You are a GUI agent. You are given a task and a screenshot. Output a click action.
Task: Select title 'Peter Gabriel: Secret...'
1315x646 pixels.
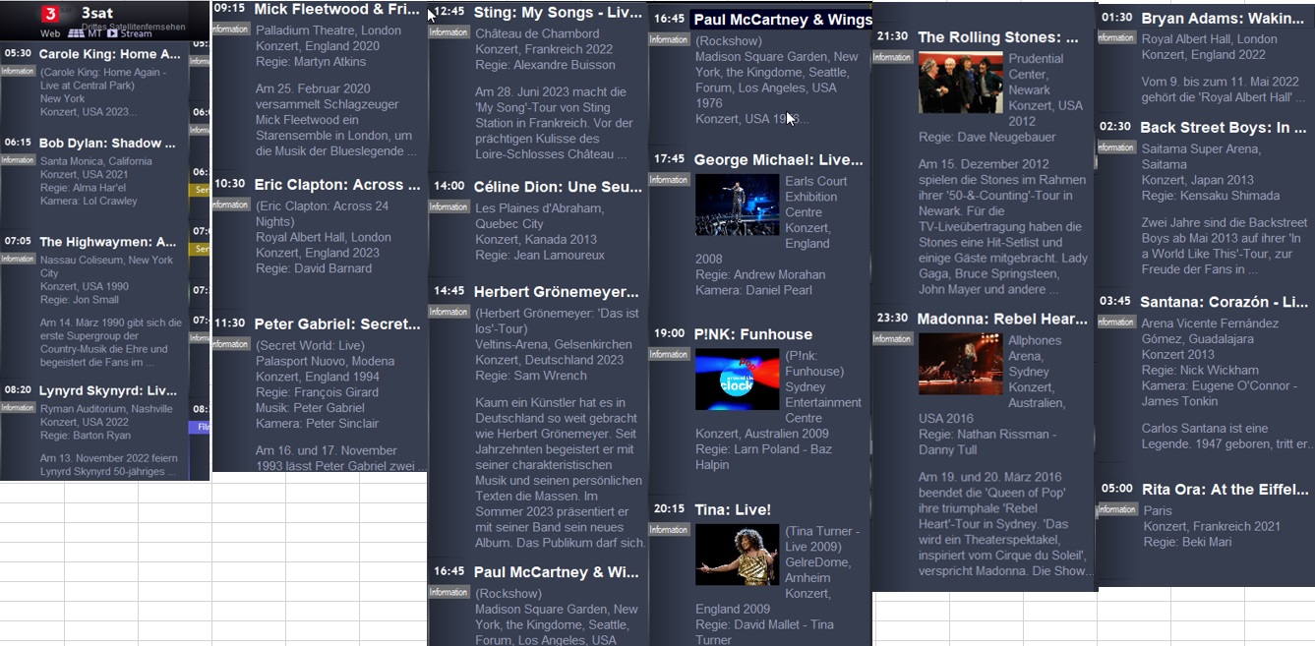click(x=337, y=324)
